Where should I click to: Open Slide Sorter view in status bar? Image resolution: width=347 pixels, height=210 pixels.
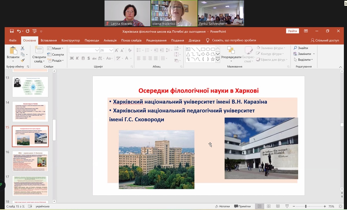pyautogui.click(x=269, y=206)
